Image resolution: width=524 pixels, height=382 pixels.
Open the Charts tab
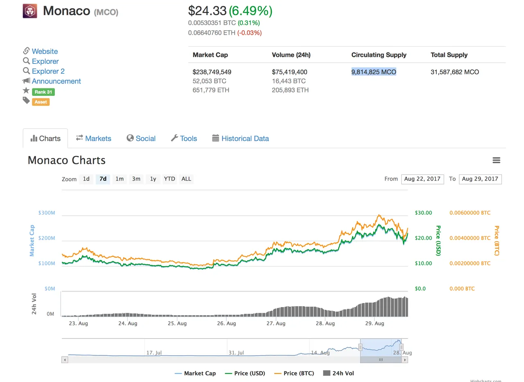click(45, 138)
